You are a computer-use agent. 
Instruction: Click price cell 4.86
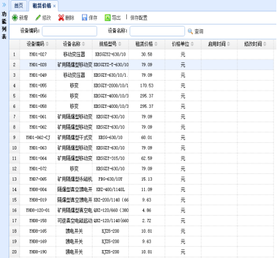click(147, 210)
